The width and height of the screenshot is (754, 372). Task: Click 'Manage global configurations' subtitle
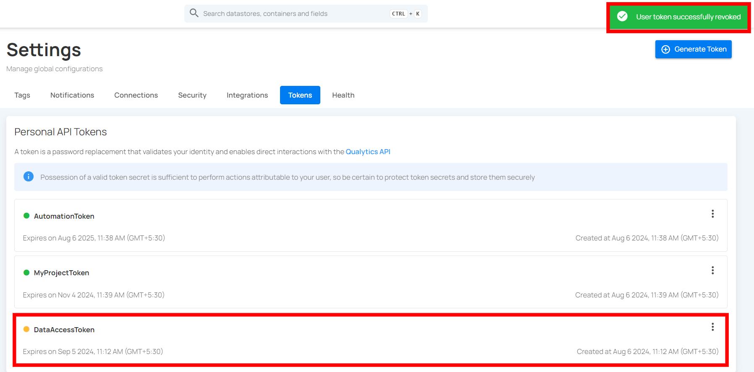click(55, 69)
